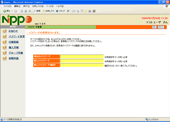Click the hint 確認のため、もう一度入力してください。

(121, 66)
